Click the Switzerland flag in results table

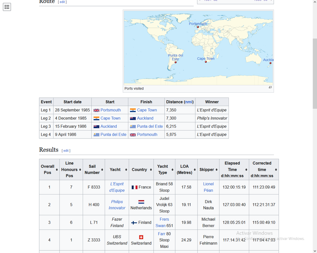(141, 237)
